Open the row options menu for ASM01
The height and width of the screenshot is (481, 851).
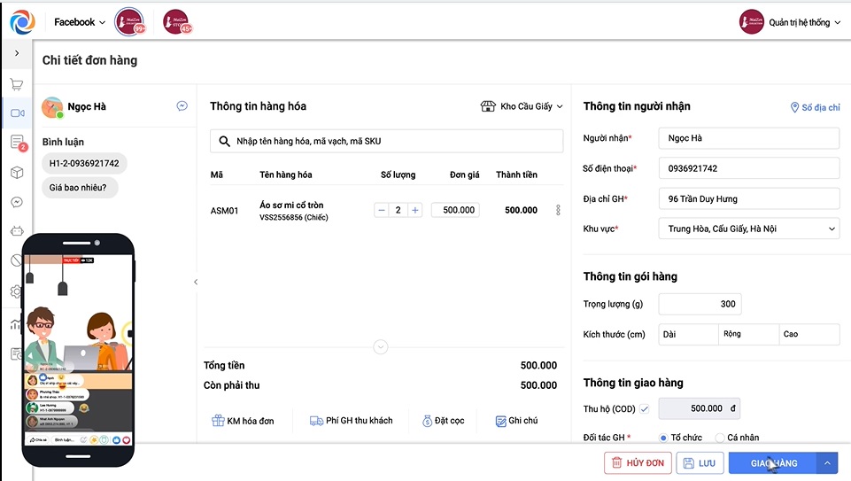558,210
